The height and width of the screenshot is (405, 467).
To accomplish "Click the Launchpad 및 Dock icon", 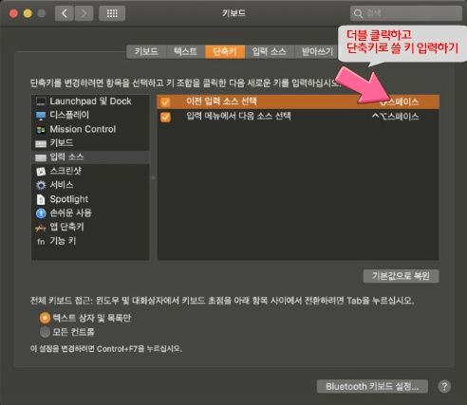I will pos(41,101).
